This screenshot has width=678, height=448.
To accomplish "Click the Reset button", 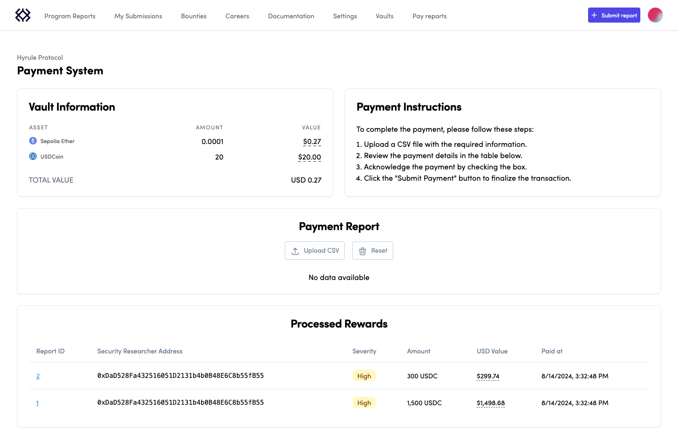I will tap(372, 250).
